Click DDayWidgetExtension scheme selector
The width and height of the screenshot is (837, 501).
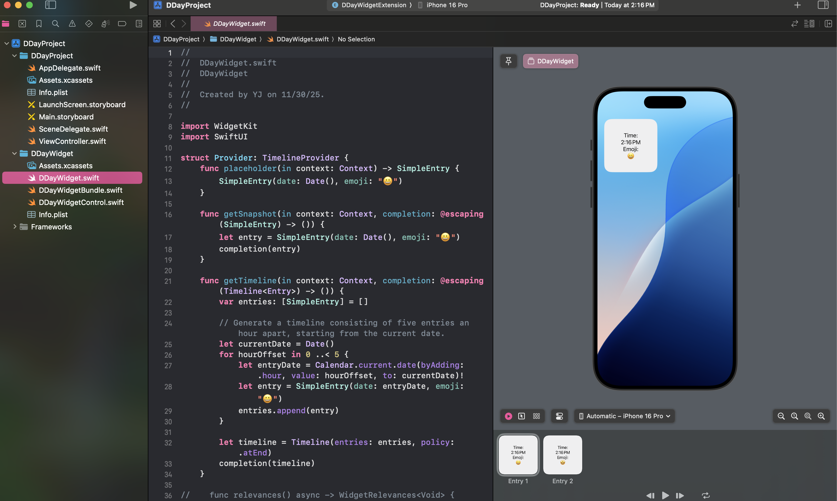point(373,5)
